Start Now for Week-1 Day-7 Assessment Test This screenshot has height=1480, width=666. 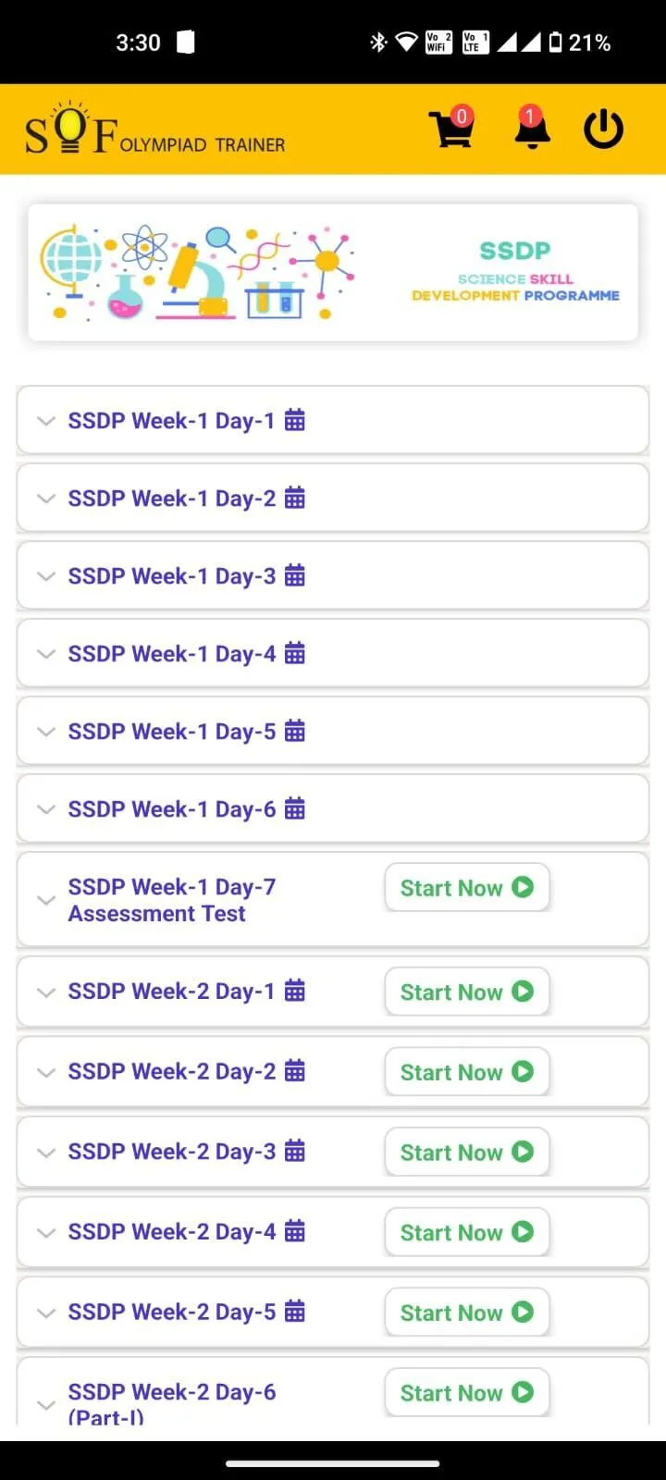tap(467, 888)
